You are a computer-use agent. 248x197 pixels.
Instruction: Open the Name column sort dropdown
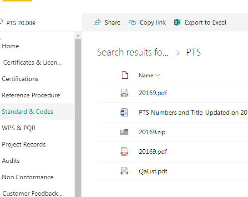pyautogui.click(x=158, y=75)
